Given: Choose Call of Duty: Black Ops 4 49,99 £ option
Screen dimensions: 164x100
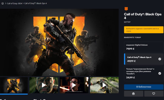Looking at the screenshot, I should point(144,59).
